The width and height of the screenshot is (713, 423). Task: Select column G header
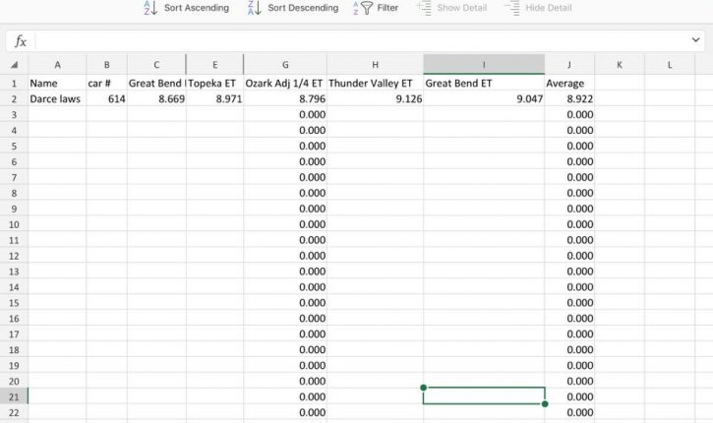click(284, 65)
